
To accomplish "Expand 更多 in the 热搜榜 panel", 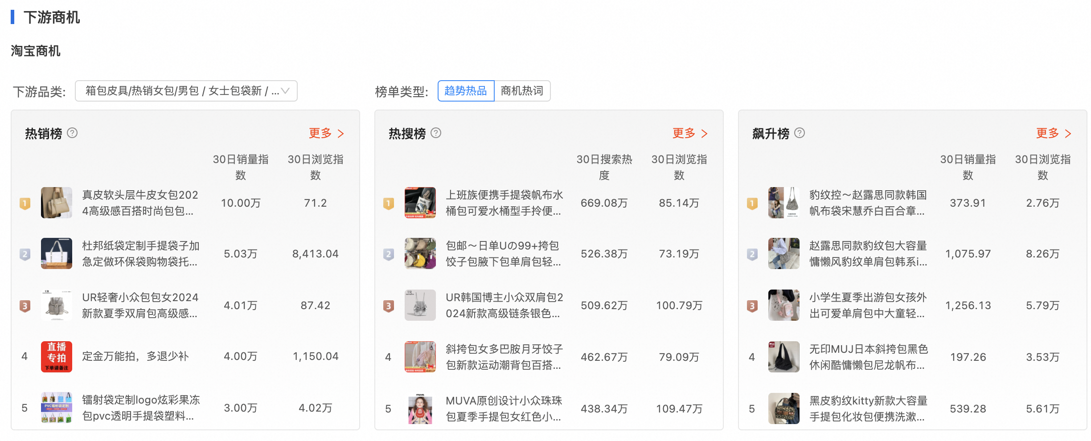I will coord(690,133).
